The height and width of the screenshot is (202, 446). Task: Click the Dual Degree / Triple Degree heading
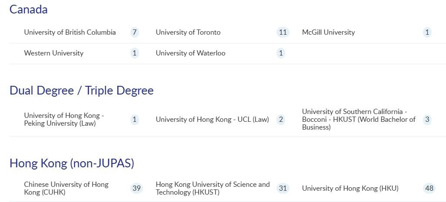(82, 90)
